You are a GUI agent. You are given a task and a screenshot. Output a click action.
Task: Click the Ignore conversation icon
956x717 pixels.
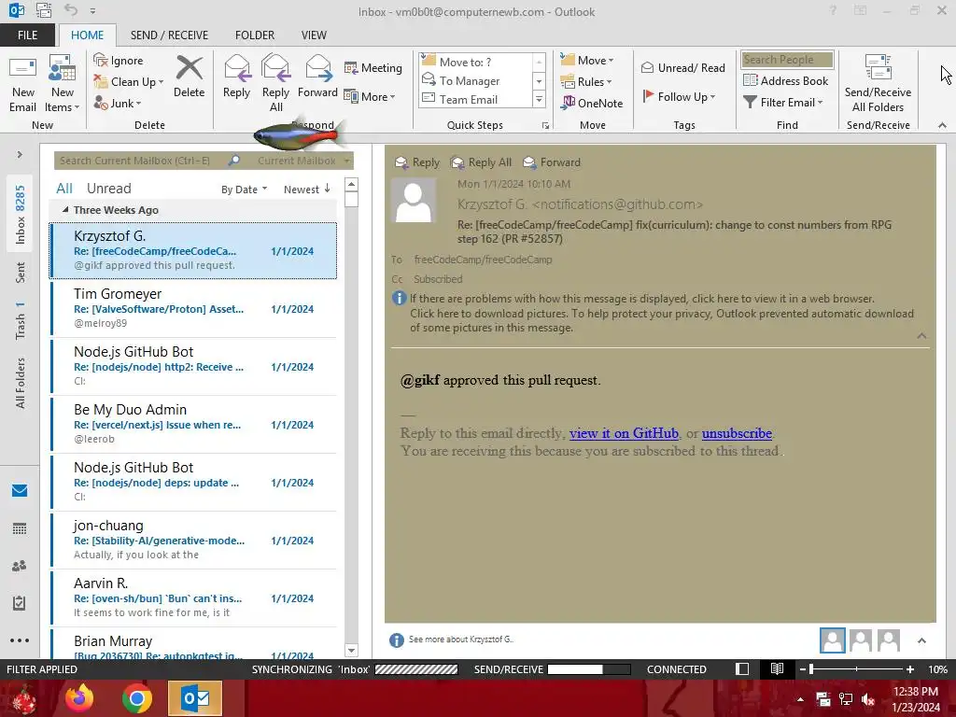[x=119, y=61]
